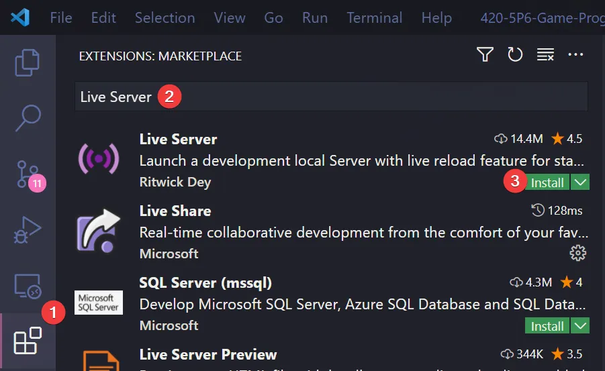605x371 pixels.
Task: Click publisher name Ritwick Dey
Action: tap(175, 182)
